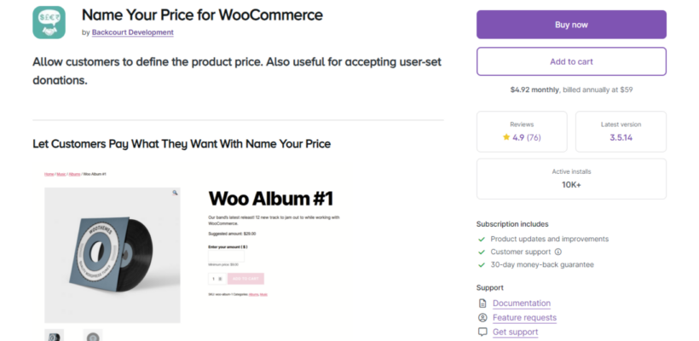The height and width of the screenshot is (341, 699).
Task: Click the latest version number 3.5.14
Action: (621, 137)
